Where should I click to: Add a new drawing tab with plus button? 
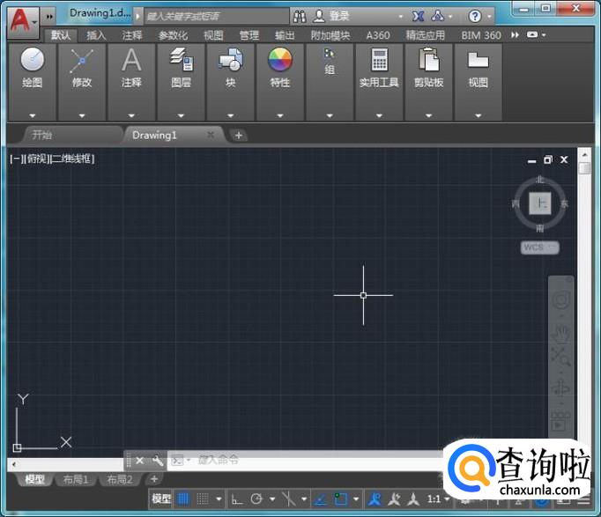(x=238, y=135)
